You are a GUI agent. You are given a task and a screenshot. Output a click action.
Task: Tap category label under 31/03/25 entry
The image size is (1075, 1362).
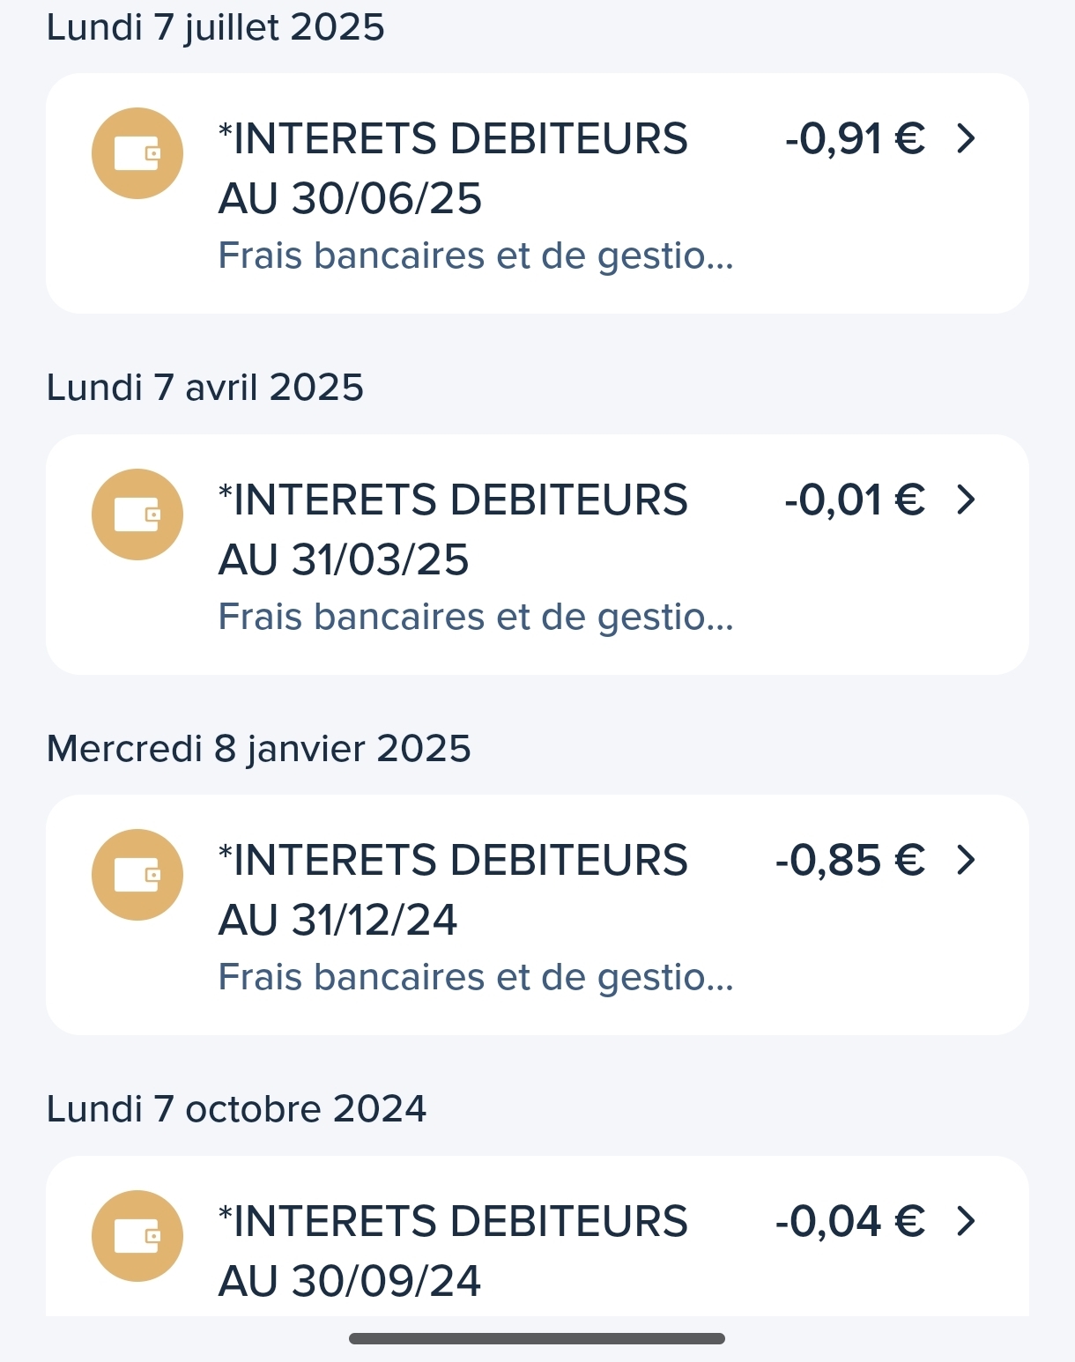pyautogui.click(x=476, y=618)
